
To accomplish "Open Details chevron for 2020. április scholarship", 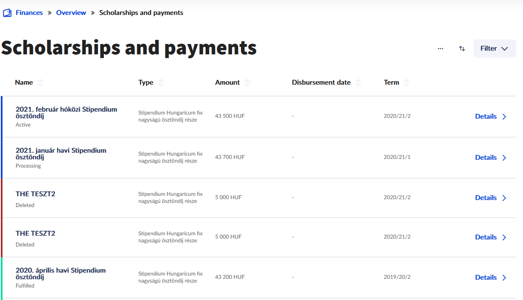I will tap(504, 278).
